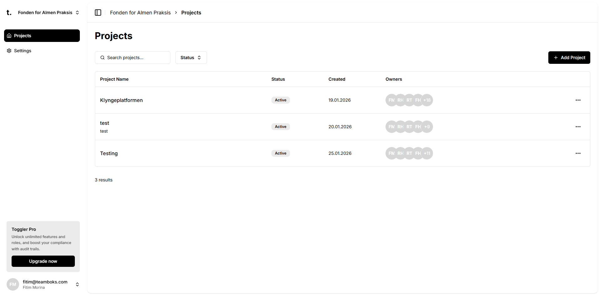Expand the user account menu chevron
600x295 pixels.
click(77, 284)
